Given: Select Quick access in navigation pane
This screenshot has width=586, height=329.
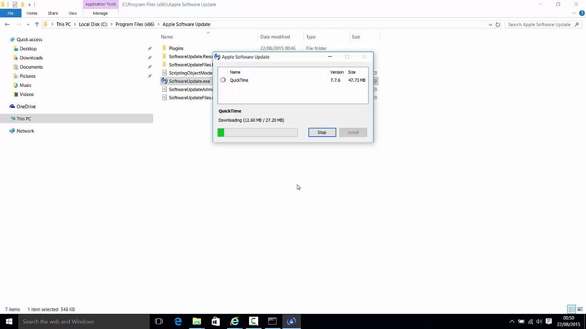Looking at the screenshot, I should point(29,39).
